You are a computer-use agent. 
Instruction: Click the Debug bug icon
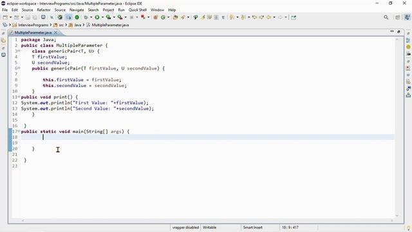[x=86, y=17]
